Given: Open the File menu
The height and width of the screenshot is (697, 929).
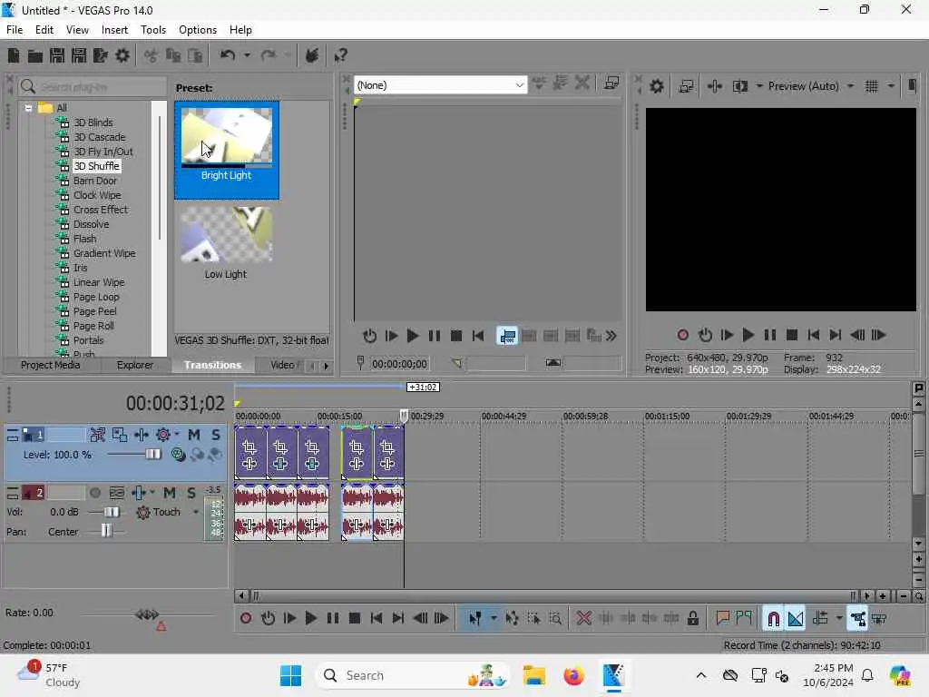Looking at the screenshot, I should [15, 30].
